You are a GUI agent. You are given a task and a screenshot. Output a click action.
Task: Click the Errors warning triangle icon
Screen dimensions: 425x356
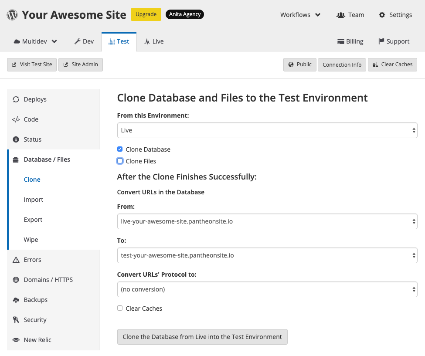tap(16, 260)
